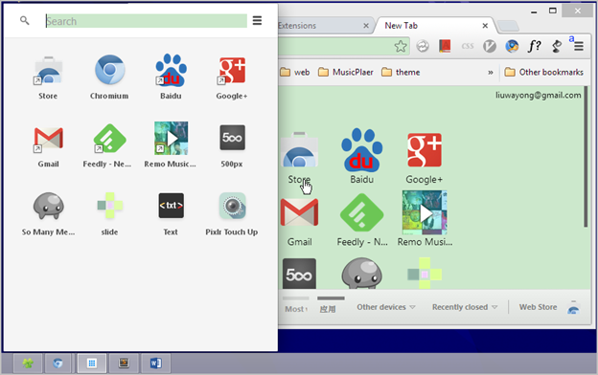This screenshot has height=375, width=598.
Task: Open the app launcher hamburger menu
Action: point(257,20)
